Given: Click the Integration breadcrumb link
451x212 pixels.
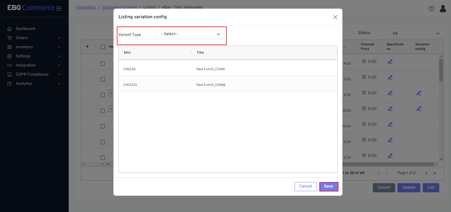Looking at the screenshot, I should tap(86, 7).
